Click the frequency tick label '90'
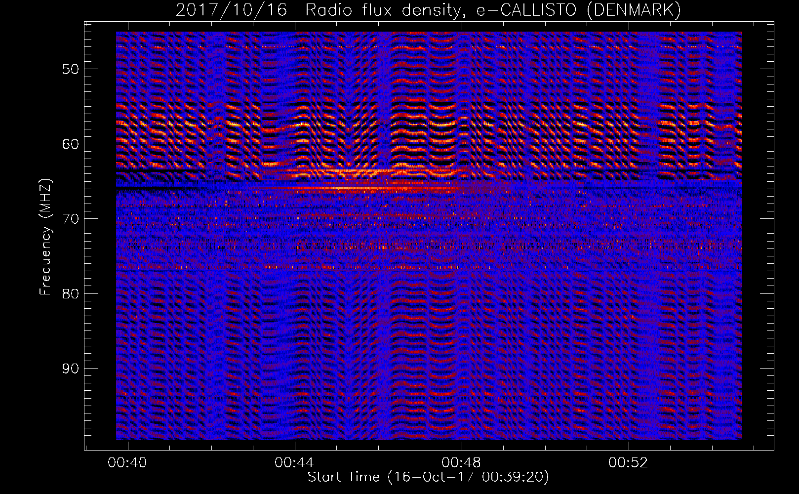Image resolution: width=799 pixels, height=494 pixels. point(71,369)
